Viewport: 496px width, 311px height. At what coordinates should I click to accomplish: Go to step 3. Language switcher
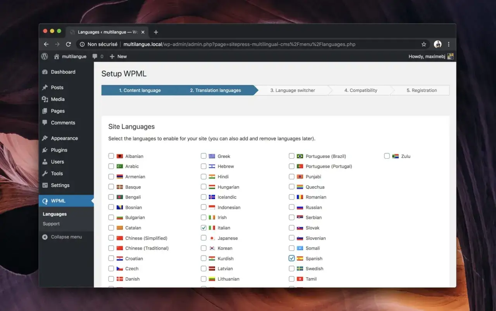click(x=293, y=90)
